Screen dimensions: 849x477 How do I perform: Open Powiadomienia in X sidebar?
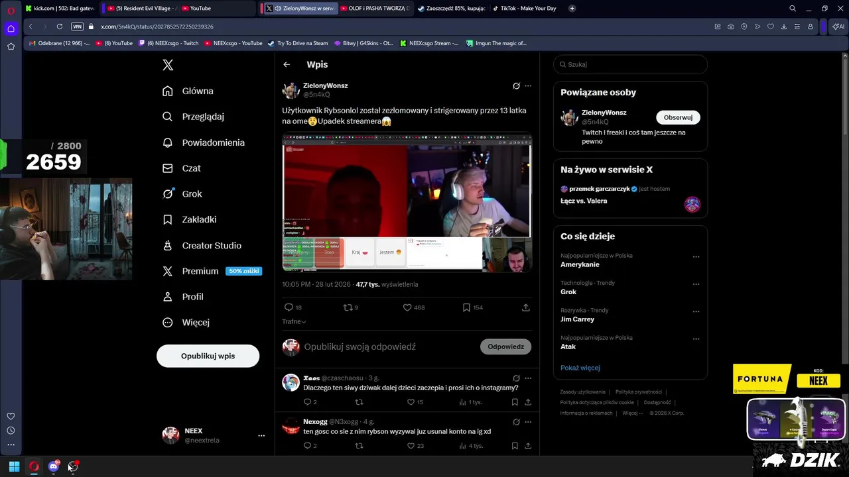coord(204,142)
